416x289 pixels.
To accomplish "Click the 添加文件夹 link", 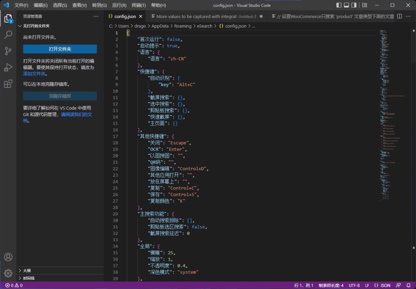I will point(34,74).
